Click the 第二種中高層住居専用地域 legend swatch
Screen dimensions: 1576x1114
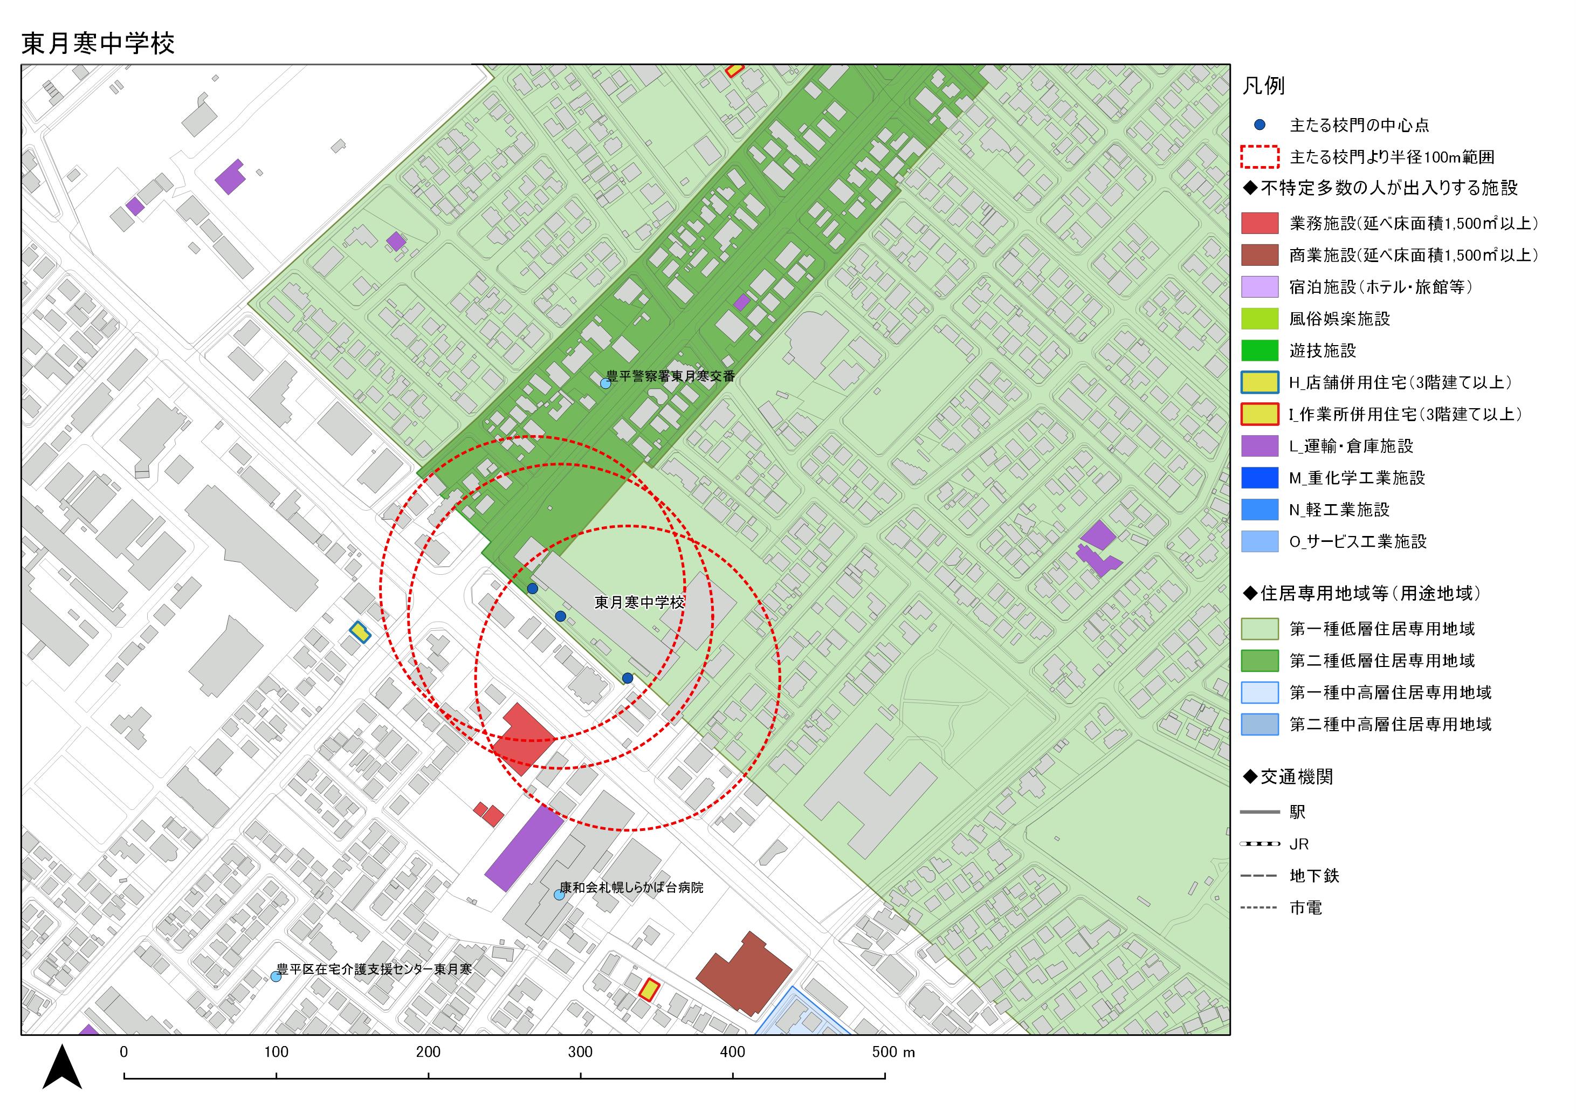pos(1260,724)
